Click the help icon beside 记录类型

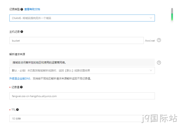pos(22,9)
